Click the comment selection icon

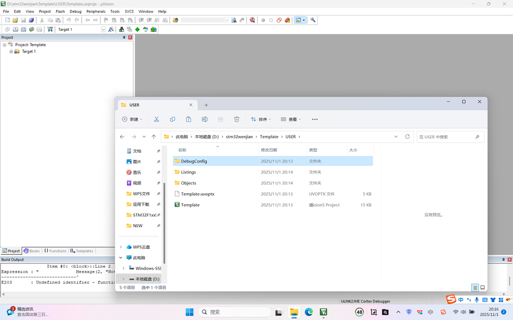coord(157,20)
